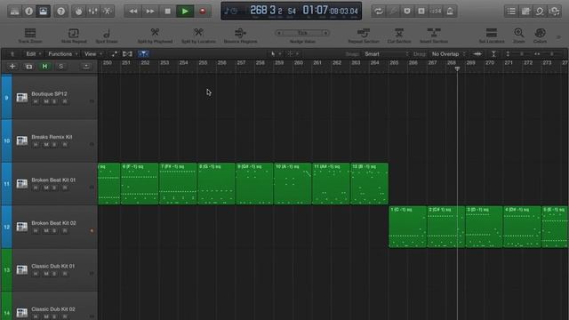Toggle the Show Automation button
Viewport: 569px width, 320px height.
click(x=115, y=54)
